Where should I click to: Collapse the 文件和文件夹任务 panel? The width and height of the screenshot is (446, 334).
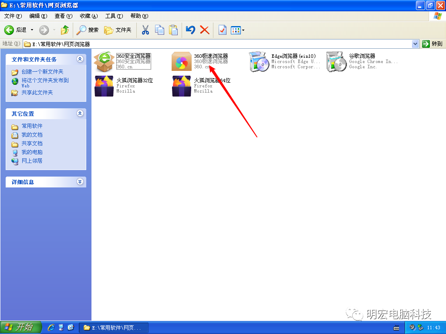(80, 59)
